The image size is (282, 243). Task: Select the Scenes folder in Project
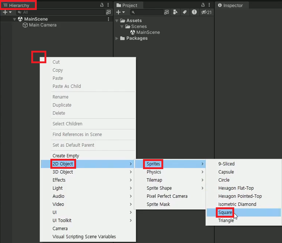[x=139, y=26]
